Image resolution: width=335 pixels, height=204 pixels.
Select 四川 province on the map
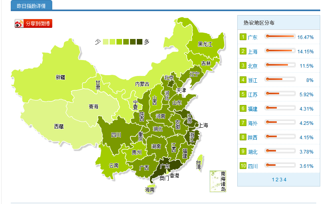[x=116, y=134]
